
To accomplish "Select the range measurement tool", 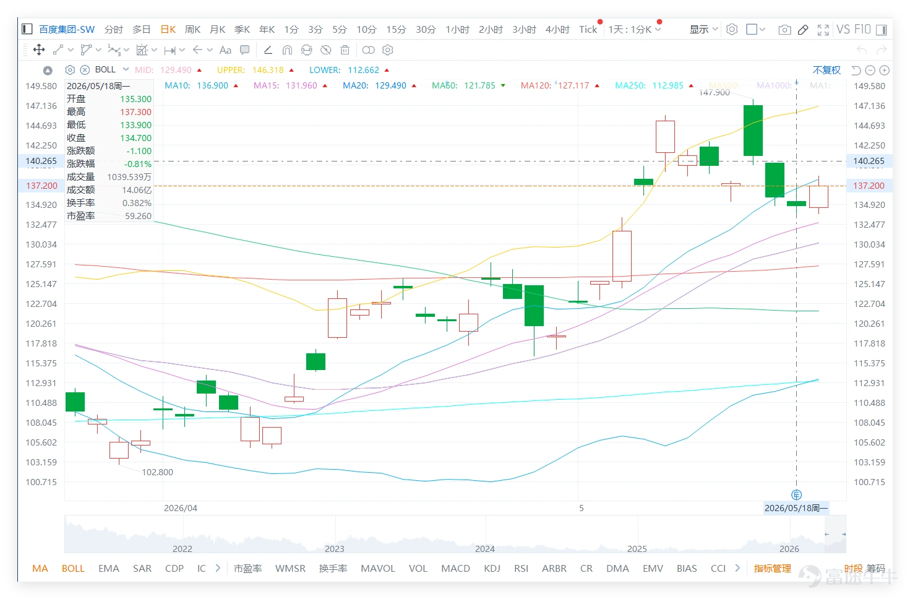I will tap(170, 50).
